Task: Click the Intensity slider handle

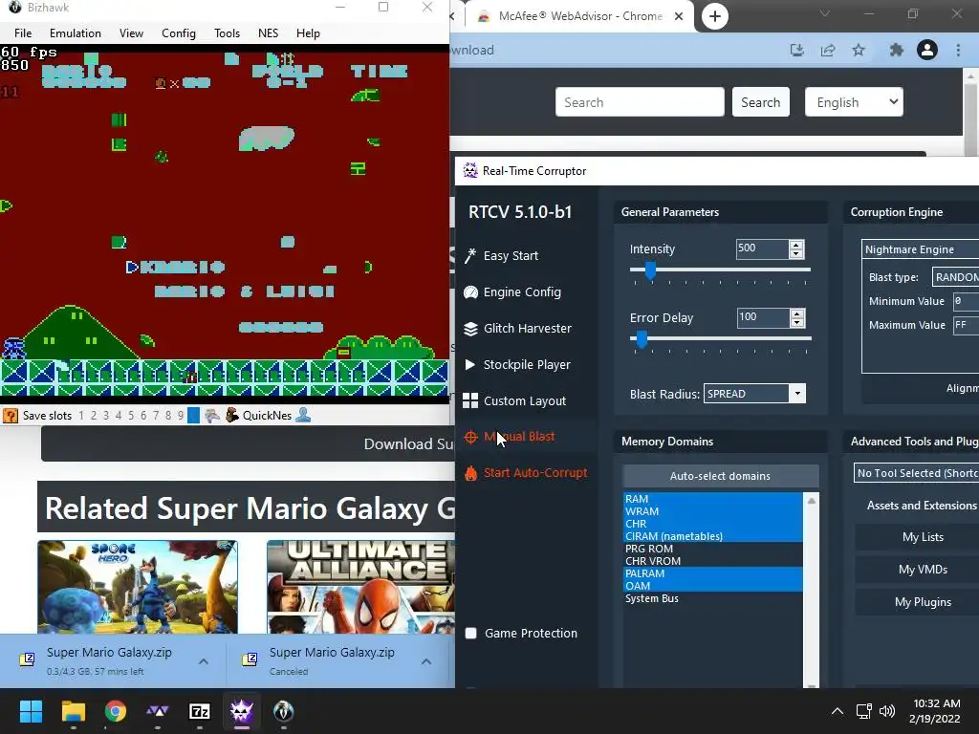Action: (x=650, y=270)
